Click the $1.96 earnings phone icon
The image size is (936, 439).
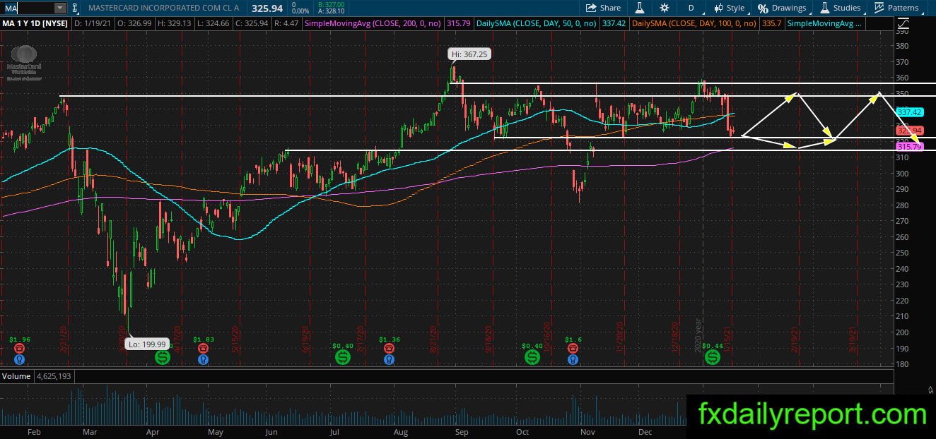20,348
